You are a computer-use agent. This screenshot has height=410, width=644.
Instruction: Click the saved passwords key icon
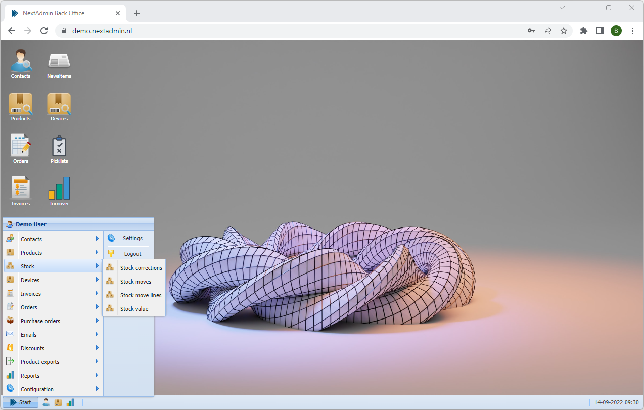point(531,31)
